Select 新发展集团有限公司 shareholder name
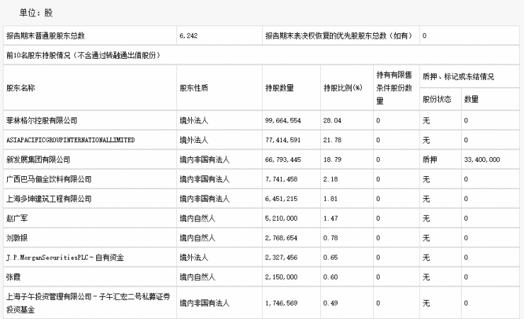 tap(38, 160)
